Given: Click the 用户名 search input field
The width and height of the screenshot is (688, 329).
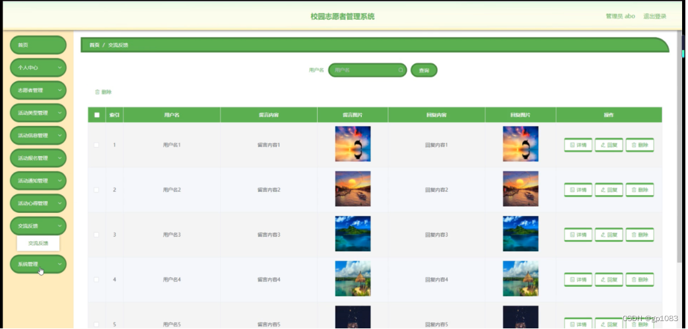Looking at the screenshot, I should coord(367,70).
